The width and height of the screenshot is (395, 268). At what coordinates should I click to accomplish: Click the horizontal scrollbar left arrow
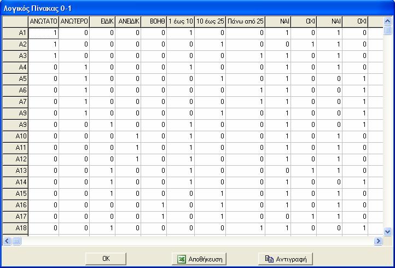[x=7, y=241]
